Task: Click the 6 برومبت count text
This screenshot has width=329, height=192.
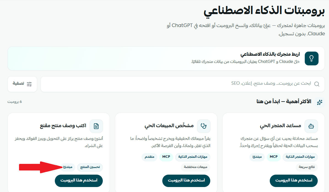Action: pos(15,102)
